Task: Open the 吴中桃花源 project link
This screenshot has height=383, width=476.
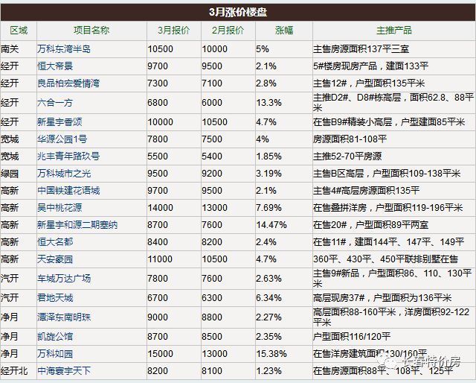Action: pyautogui.click(x=59, y=207)
